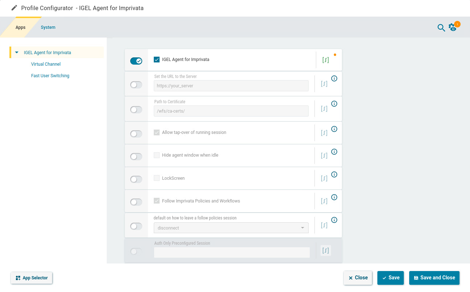470x292 pixels.
Task: Click the Save and Close button
Action: coord(434,278)
